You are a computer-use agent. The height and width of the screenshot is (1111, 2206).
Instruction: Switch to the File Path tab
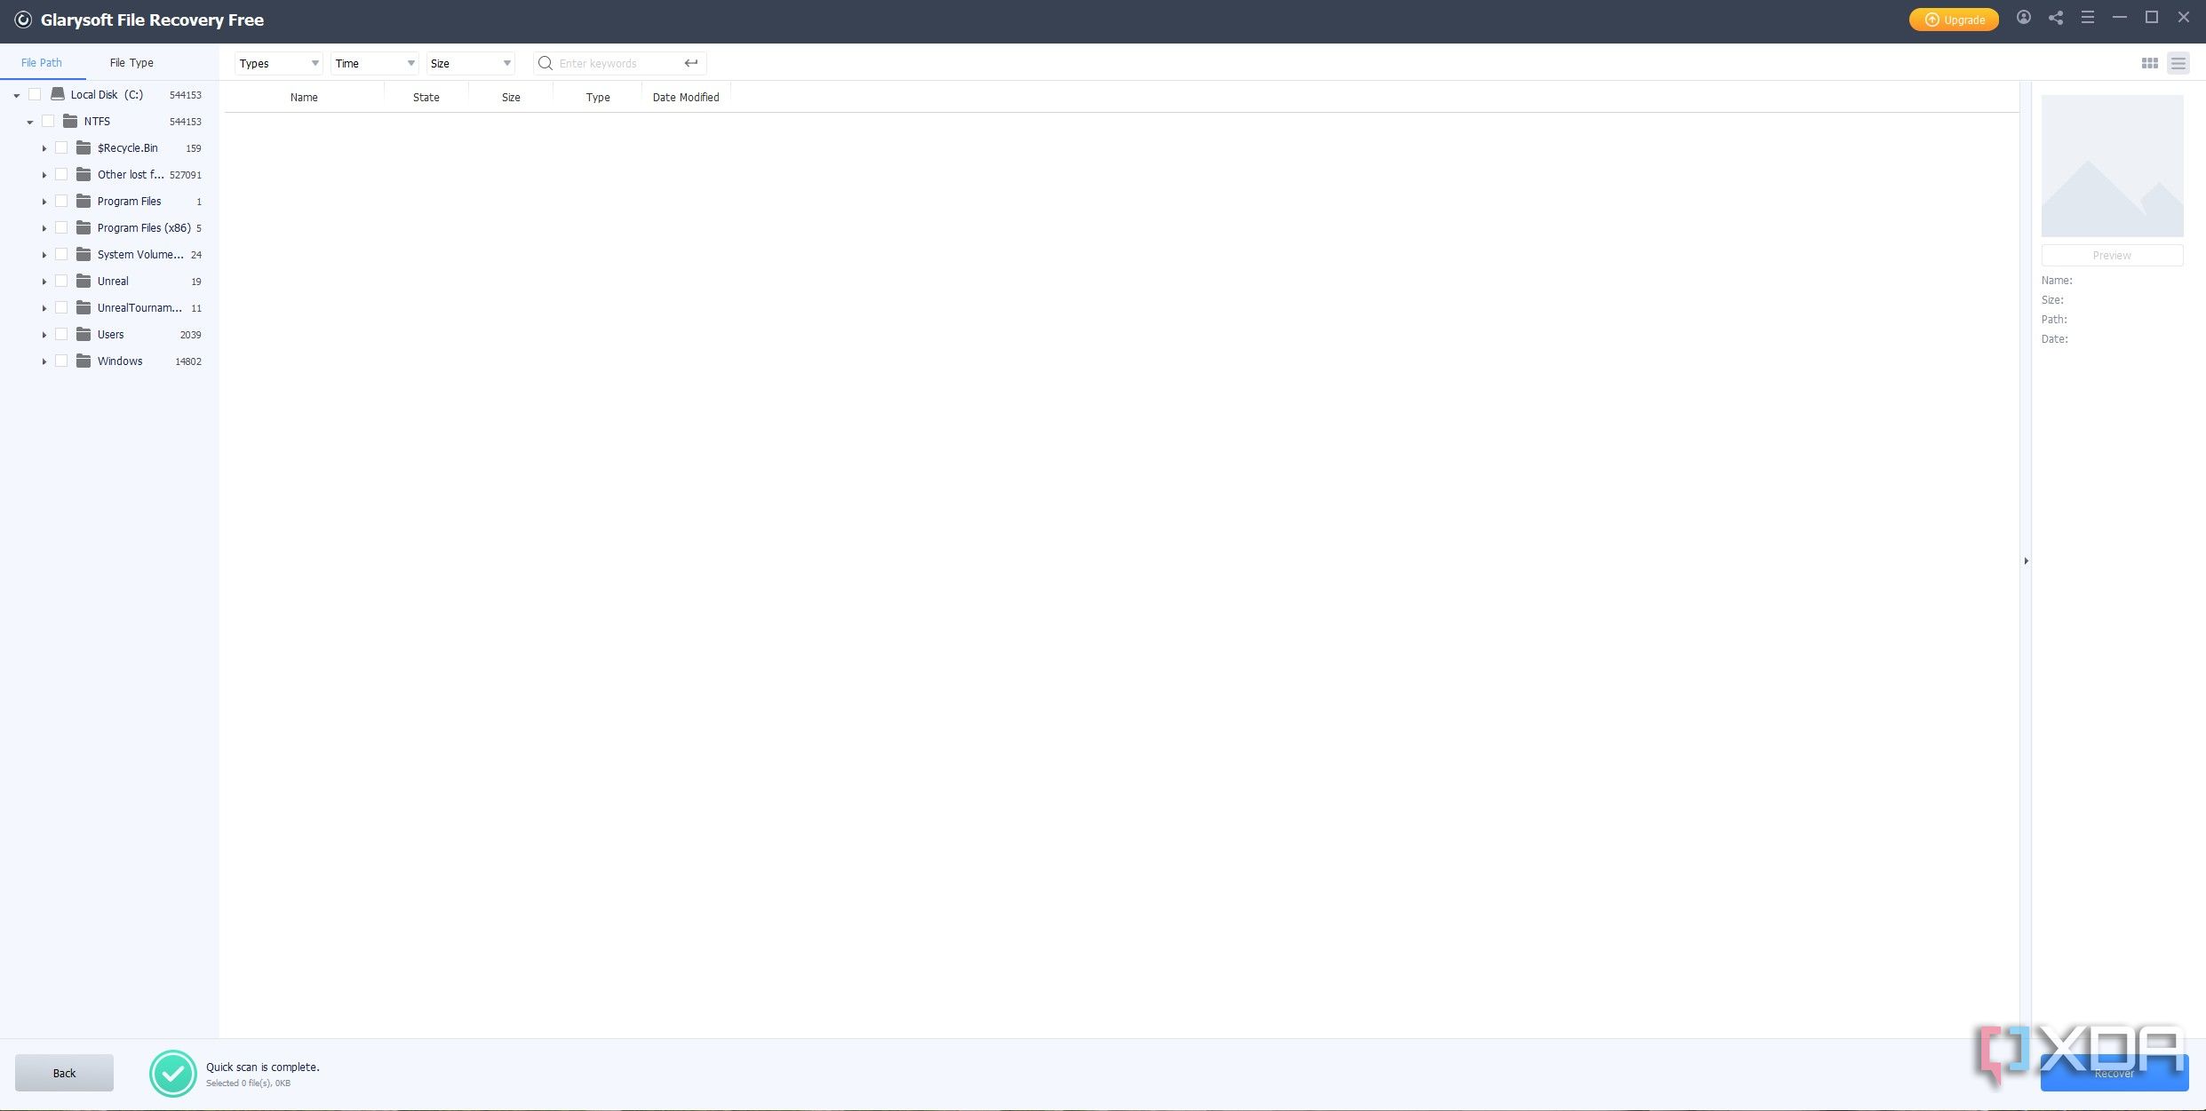click(42, 62)
